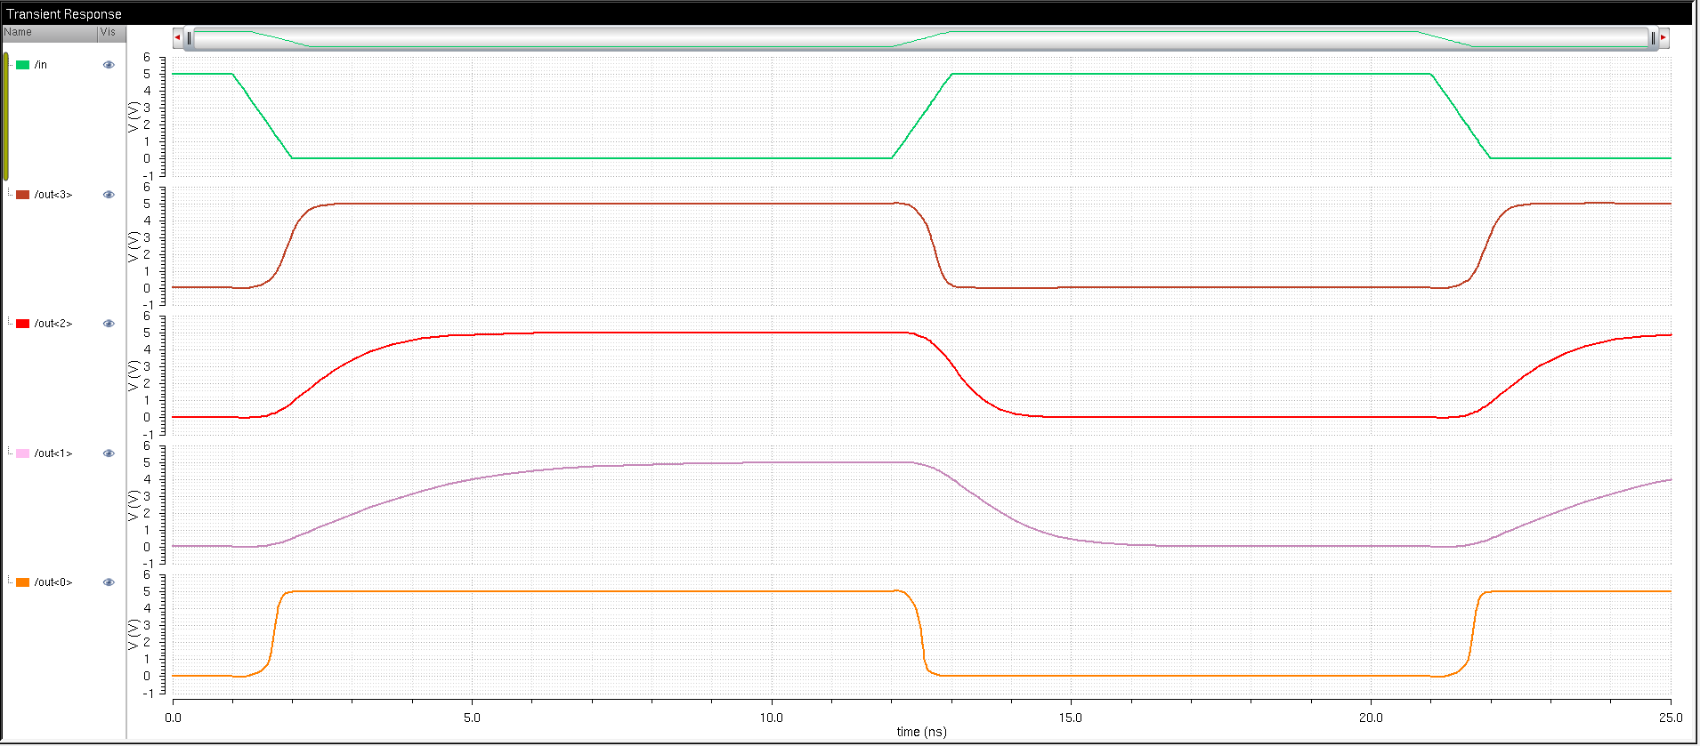Select the pink color swatch of /out<1>
The width and height of the screenshot is (1700, 746).
[x=22, y=453]
